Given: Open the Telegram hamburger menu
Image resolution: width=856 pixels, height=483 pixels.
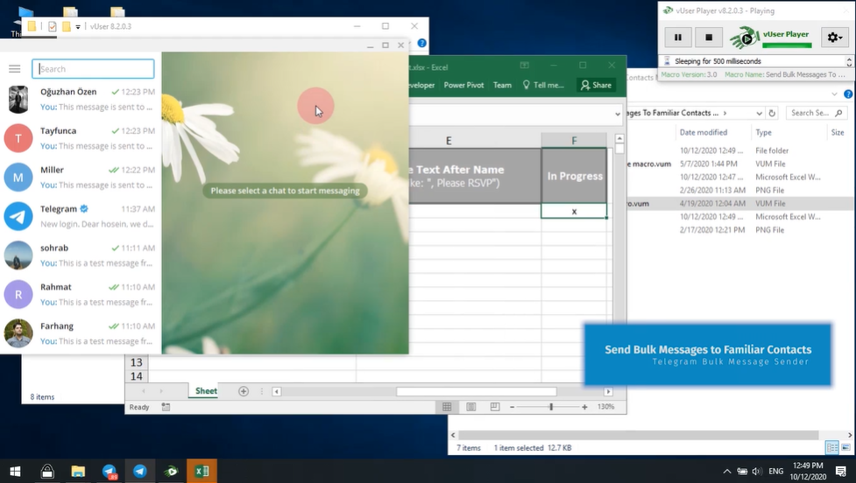Looking at the screenshot, I should 15,69.
